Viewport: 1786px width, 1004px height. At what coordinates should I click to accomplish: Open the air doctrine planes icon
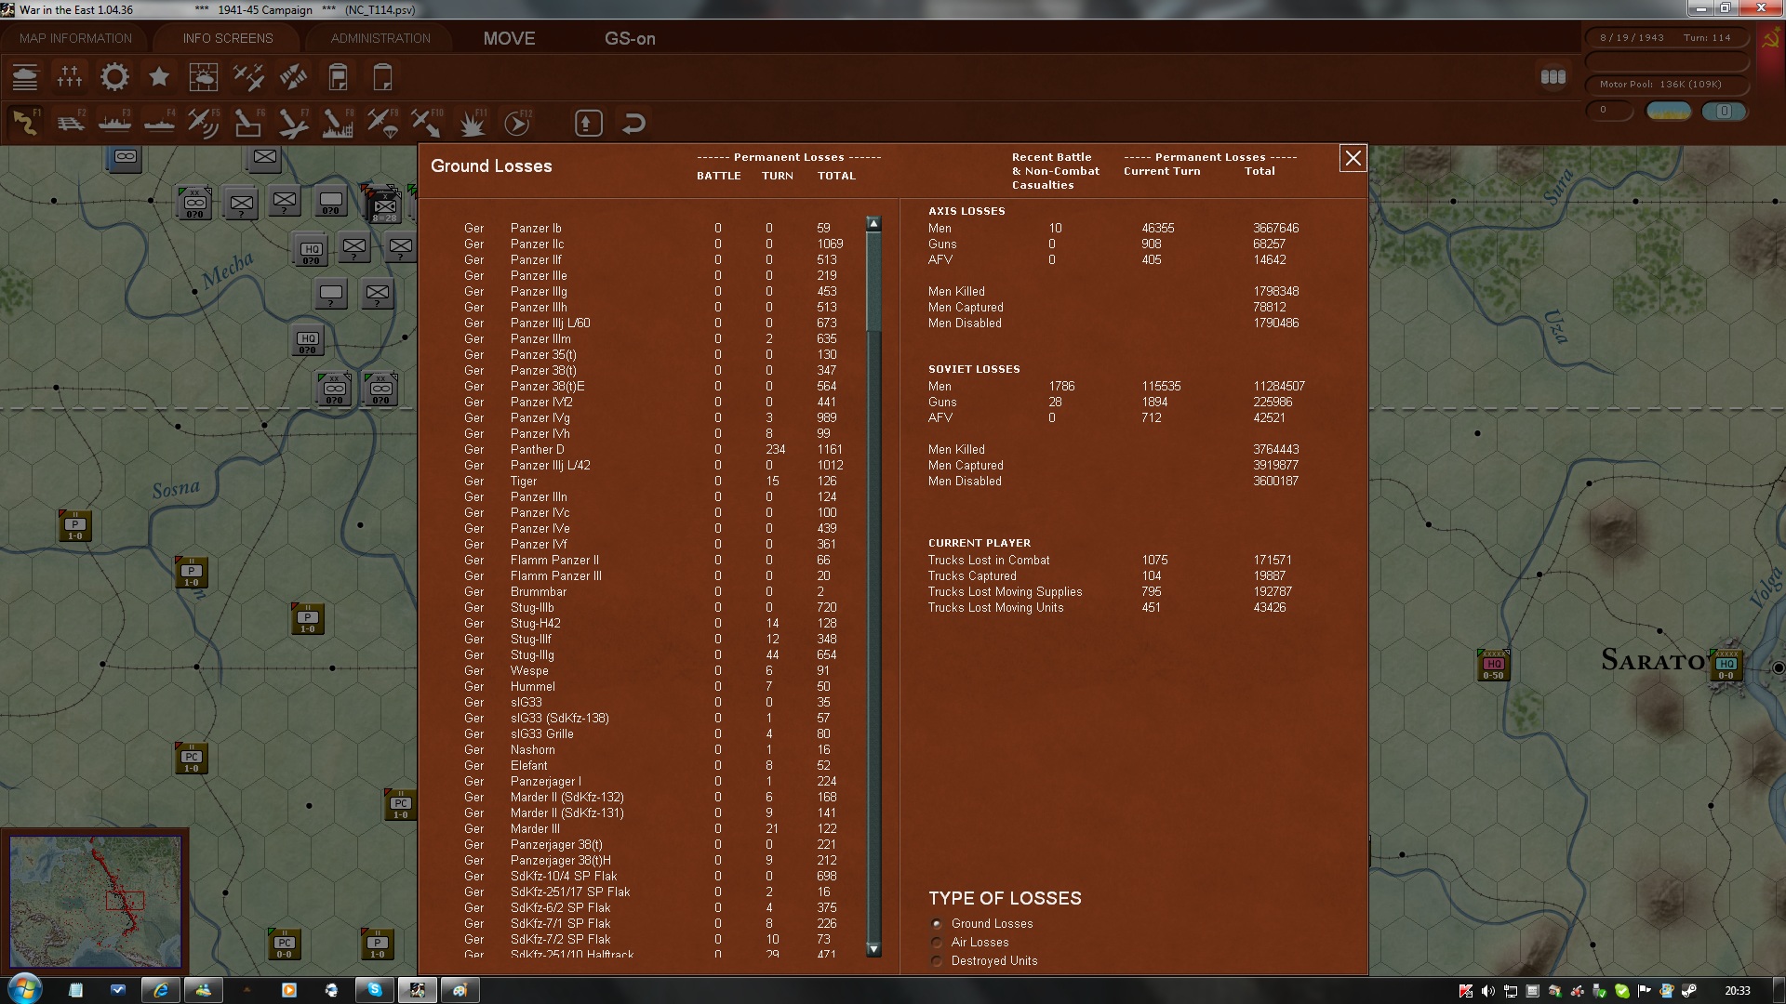(248, 77)
